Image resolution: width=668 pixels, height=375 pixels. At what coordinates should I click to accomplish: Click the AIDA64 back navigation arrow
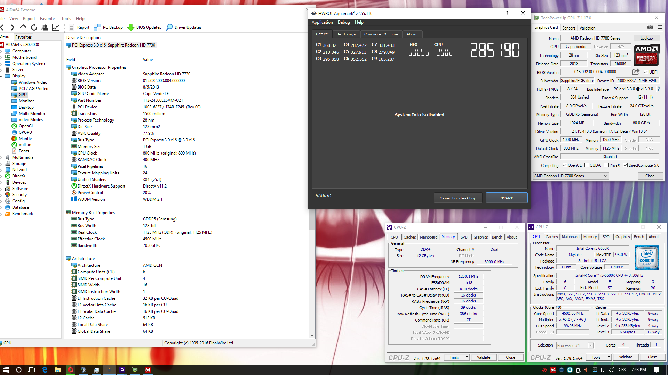coord(2,27)
